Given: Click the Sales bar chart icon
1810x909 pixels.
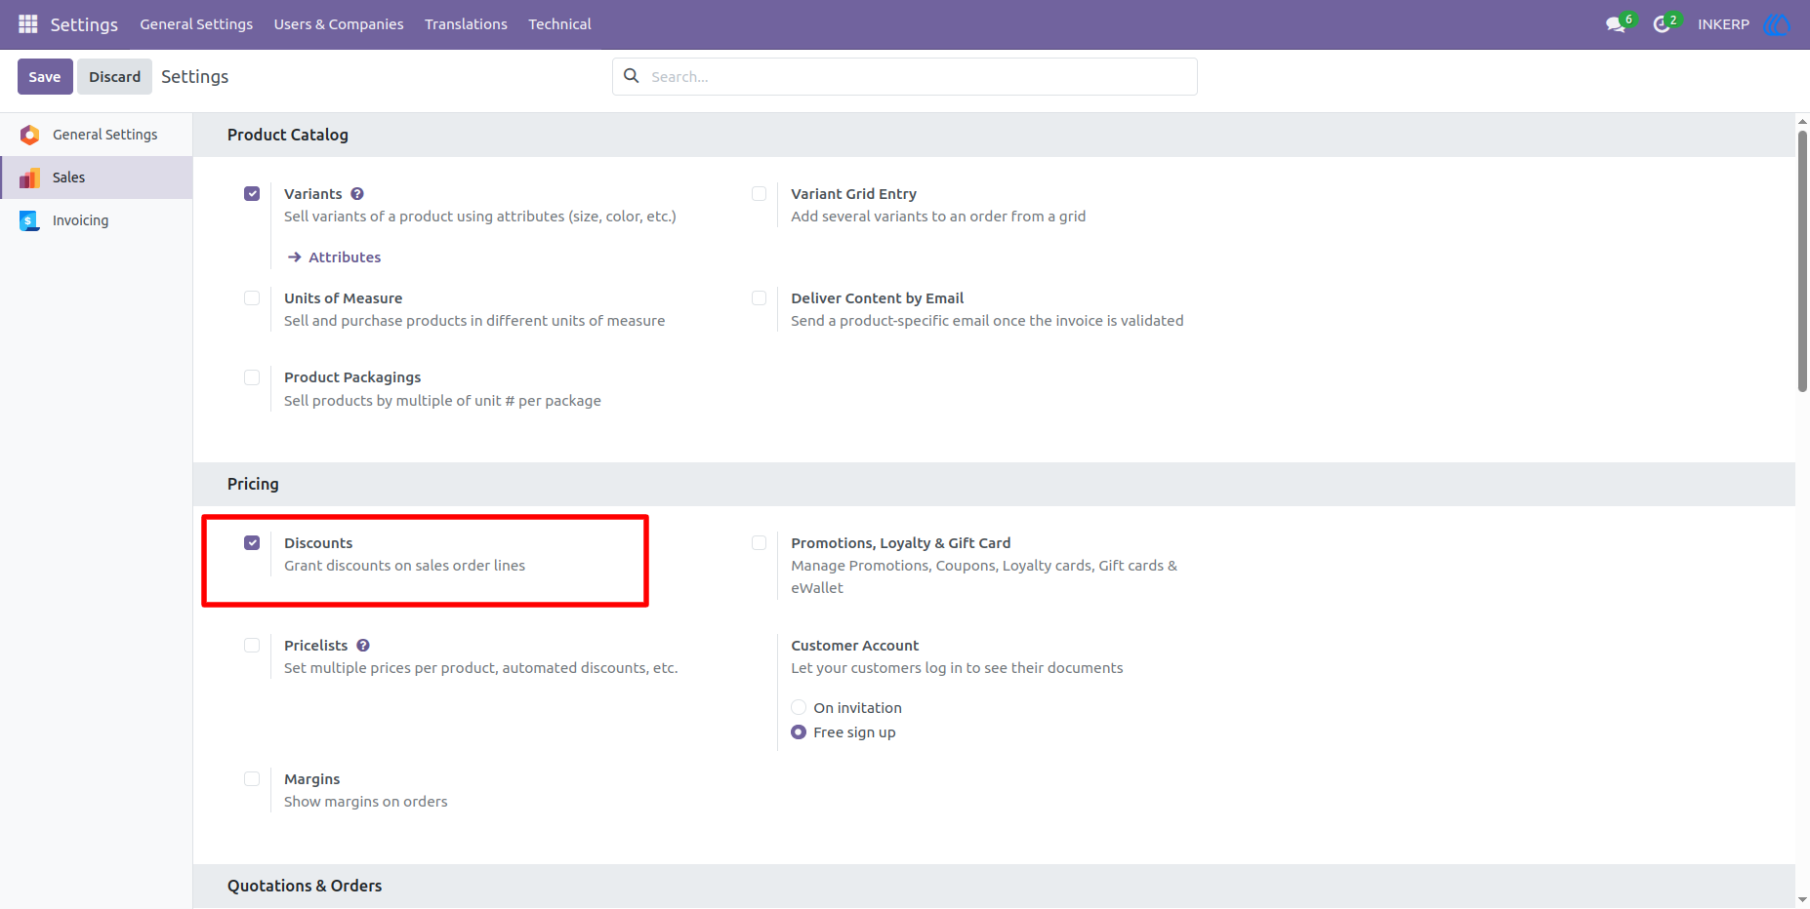Looking at the screenshot, I should (29, 178).
